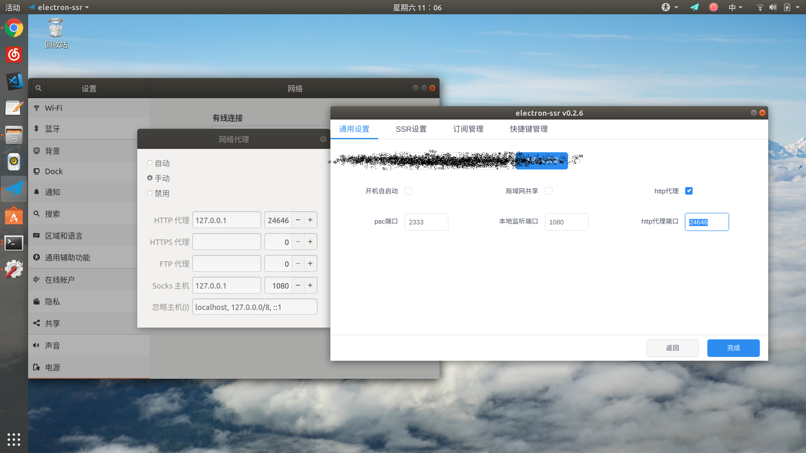Increase HTTP 代理 port with plus

click(310, 220)
